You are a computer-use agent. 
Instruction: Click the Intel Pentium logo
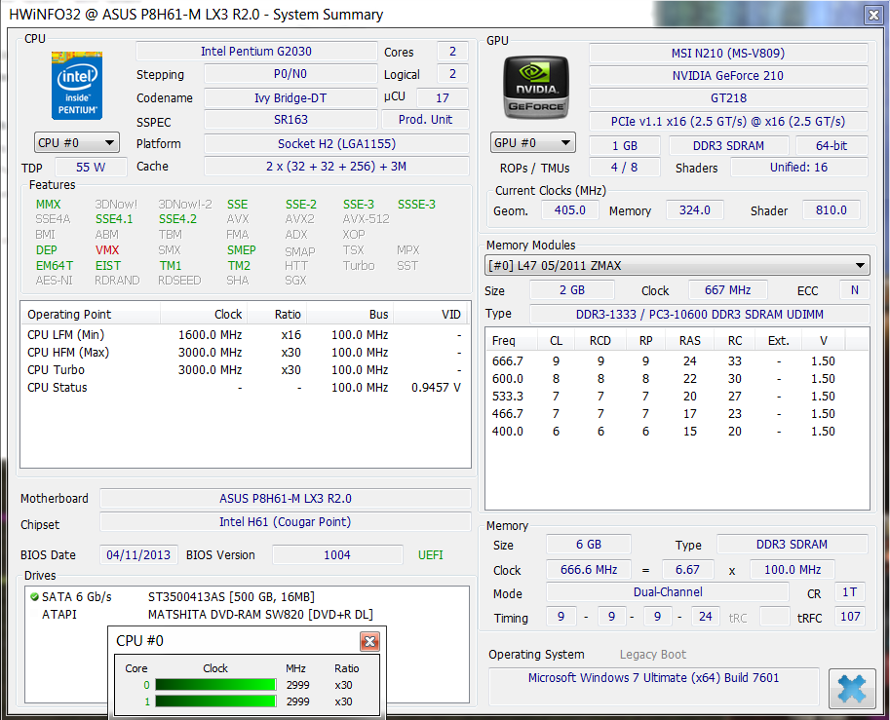[77, 85]
